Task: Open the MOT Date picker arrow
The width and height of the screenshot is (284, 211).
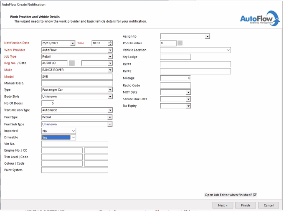Action: coord(188,92)
